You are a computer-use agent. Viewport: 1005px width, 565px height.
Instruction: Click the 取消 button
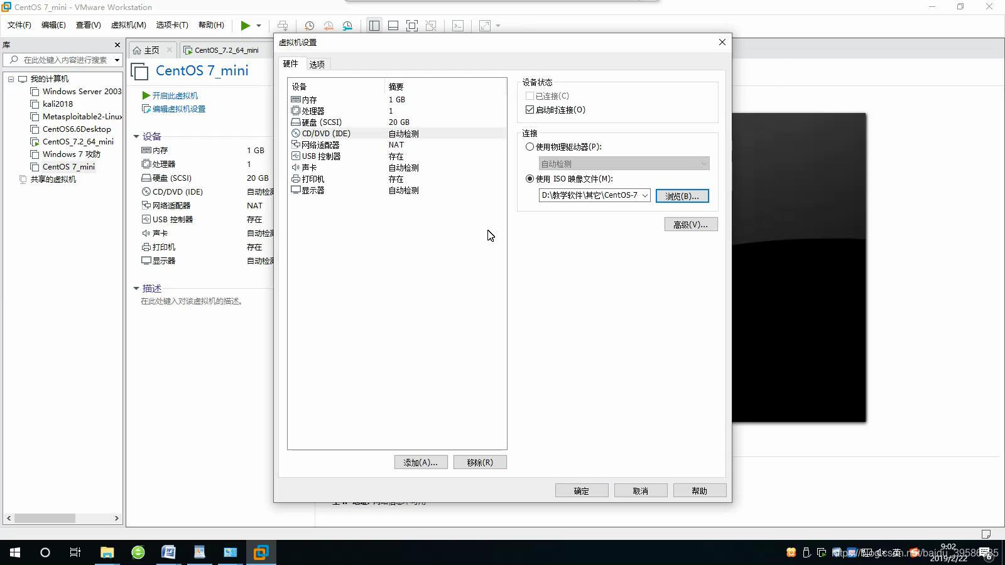tap(641, 490)
